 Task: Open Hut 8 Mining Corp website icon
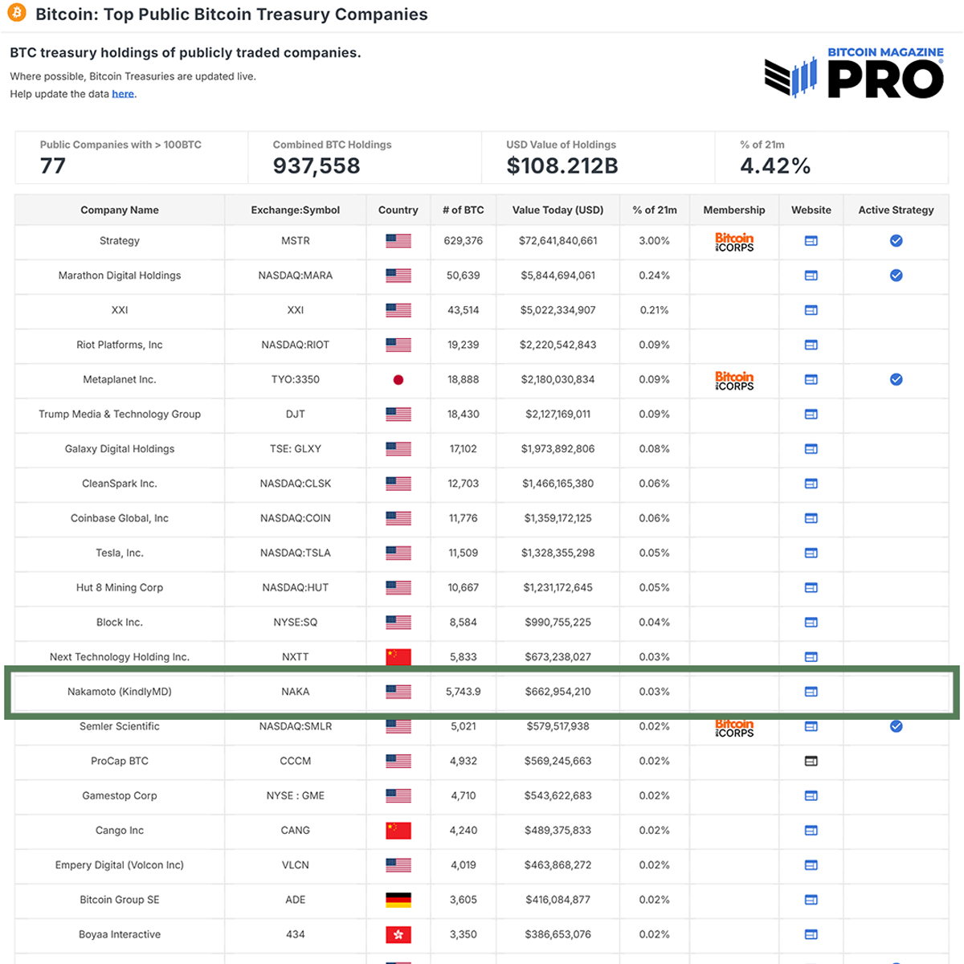pos(811,587)
